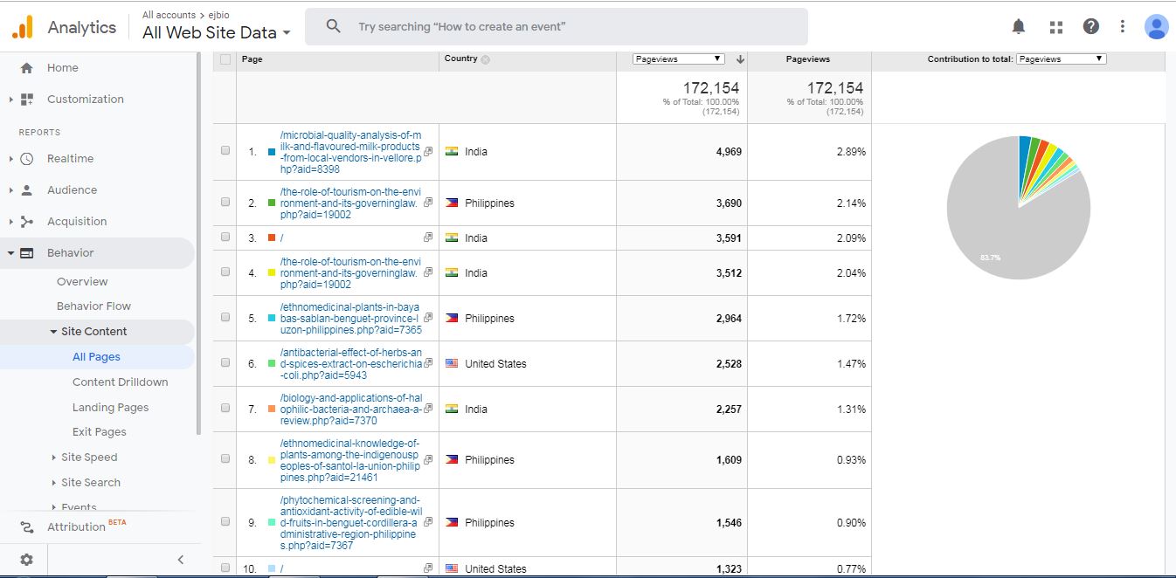Viewport: 1176px width, 578px height.
Task: Click the Google Analytics logo
Action: (23, 27)
